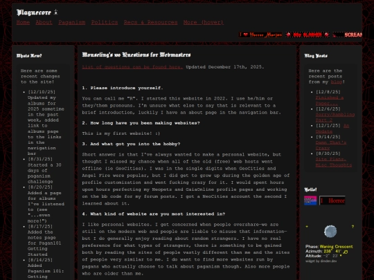Click the 'I Horror' button badge under Hello
This screenshot has width=374, height=280.
pos(332,200)
